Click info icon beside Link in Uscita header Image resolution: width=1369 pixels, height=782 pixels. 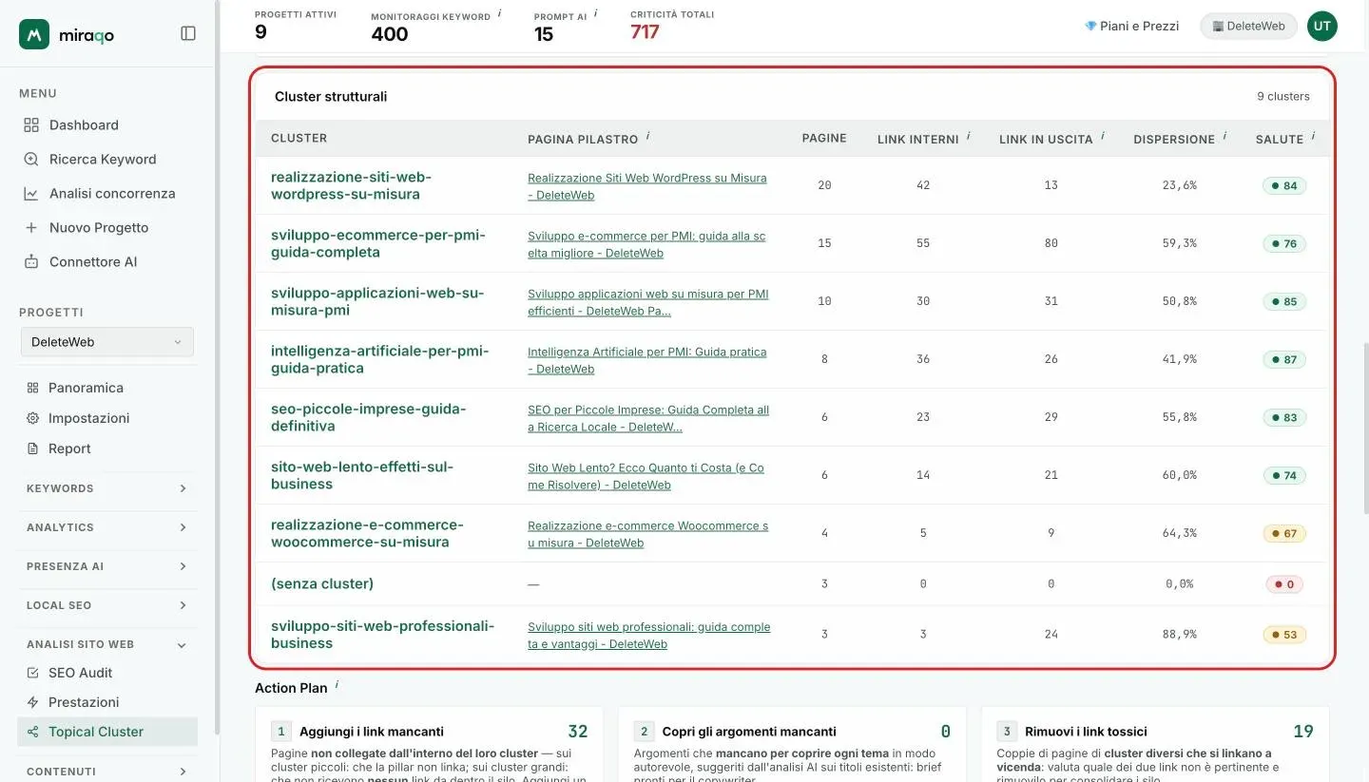tap(1103, 137)
